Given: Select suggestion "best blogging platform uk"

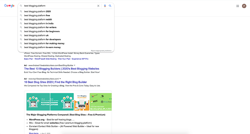Looking at the screenshot, I should (66, 35).
